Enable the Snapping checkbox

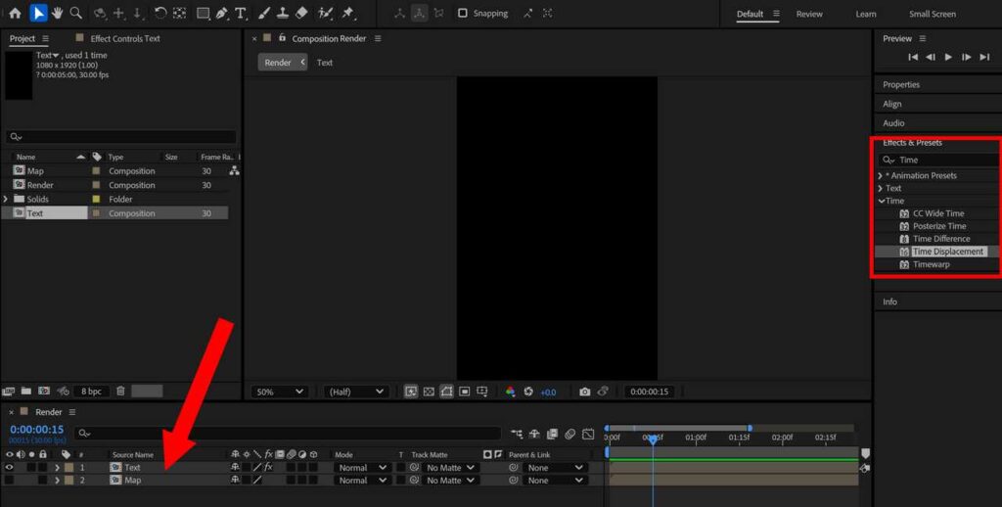tap(463, 13)
